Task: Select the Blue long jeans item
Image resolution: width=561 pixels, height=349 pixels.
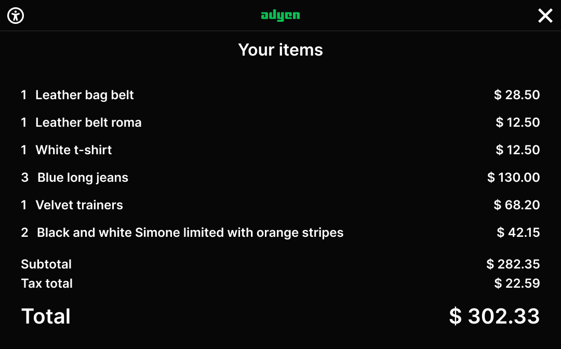Action: (83, 178)
